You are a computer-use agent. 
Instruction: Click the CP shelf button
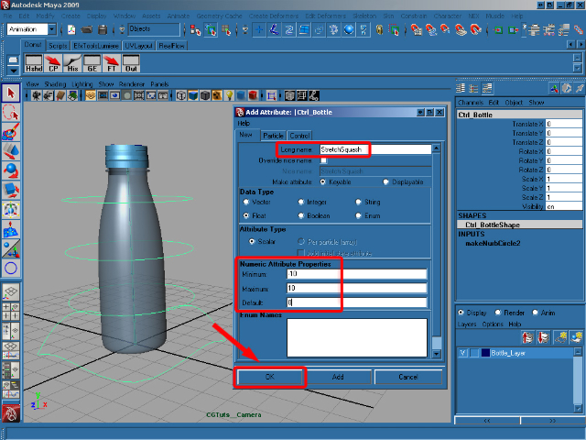(x=52, y=62)
